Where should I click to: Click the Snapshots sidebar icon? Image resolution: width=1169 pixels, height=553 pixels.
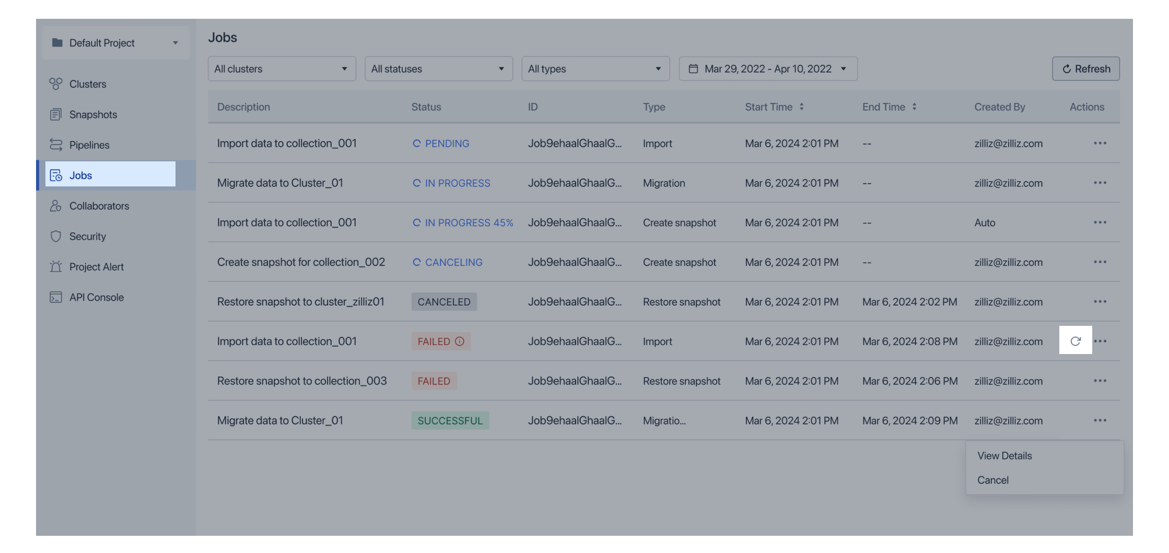[x=56, y=114]
